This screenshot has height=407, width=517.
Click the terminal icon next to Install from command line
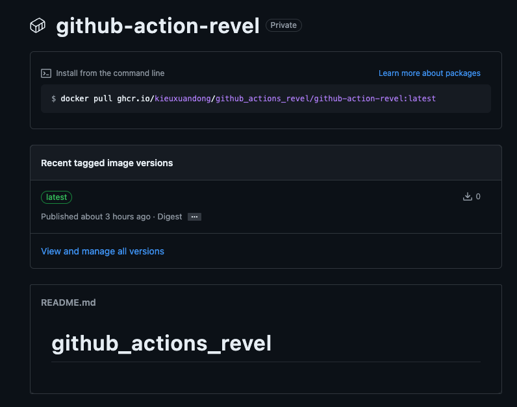point(46,73)
